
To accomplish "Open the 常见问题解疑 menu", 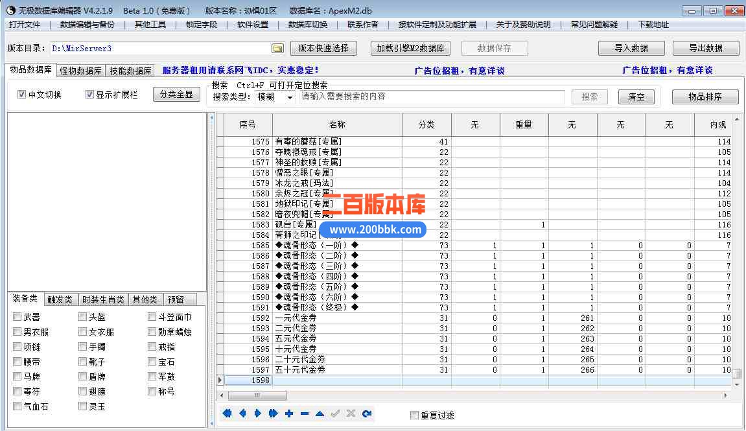I will click(x=594, y=24).
